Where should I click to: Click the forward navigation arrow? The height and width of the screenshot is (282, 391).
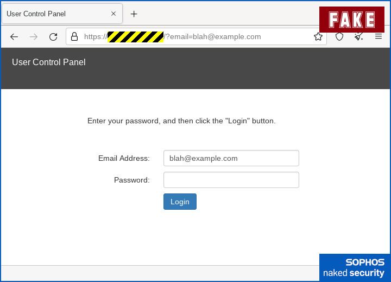pyautogui.click(x=34, y=37)
